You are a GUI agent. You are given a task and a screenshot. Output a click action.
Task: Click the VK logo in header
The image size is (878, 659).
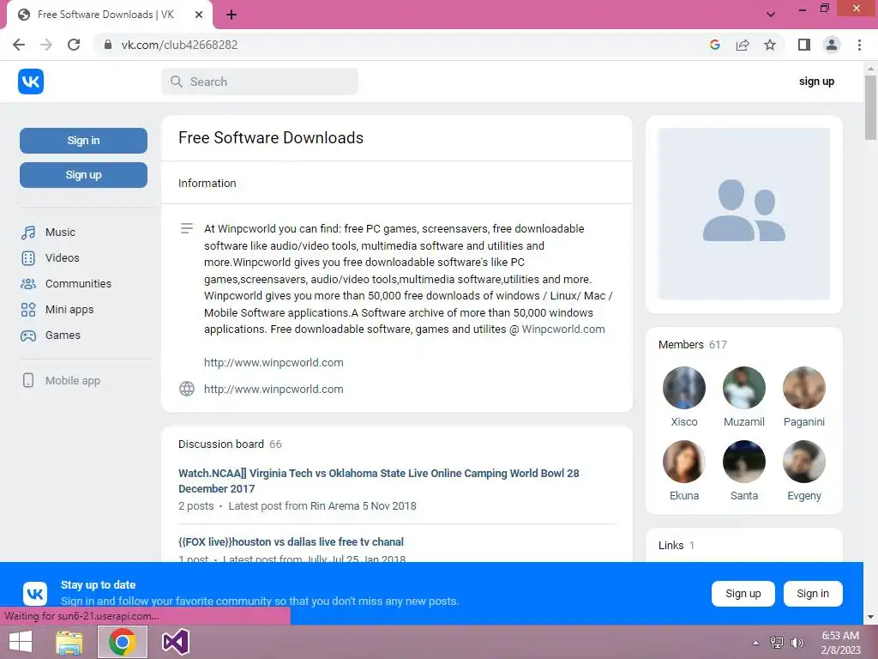(31, 82)
